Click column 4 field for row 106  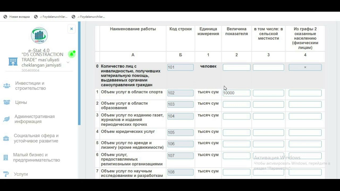305,144
